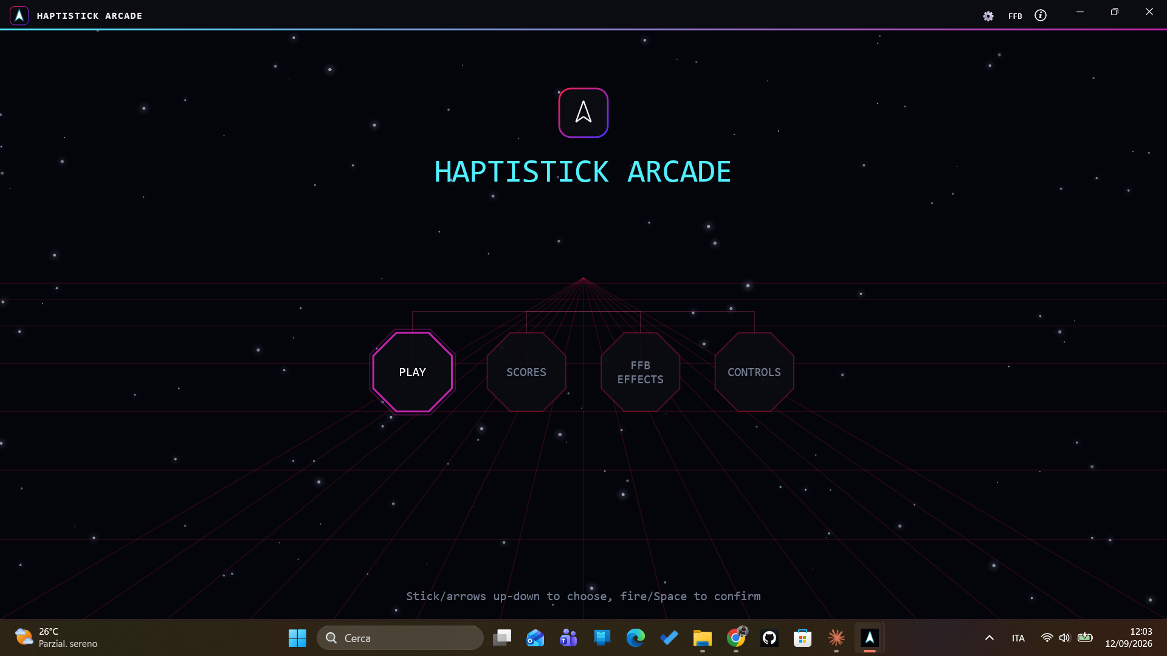Click the blue desktop app taskbar icon

click(602, 638)
